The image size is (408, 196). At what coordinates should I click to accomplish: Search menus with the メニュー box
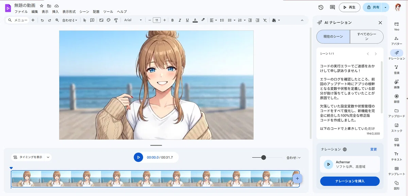18,20
